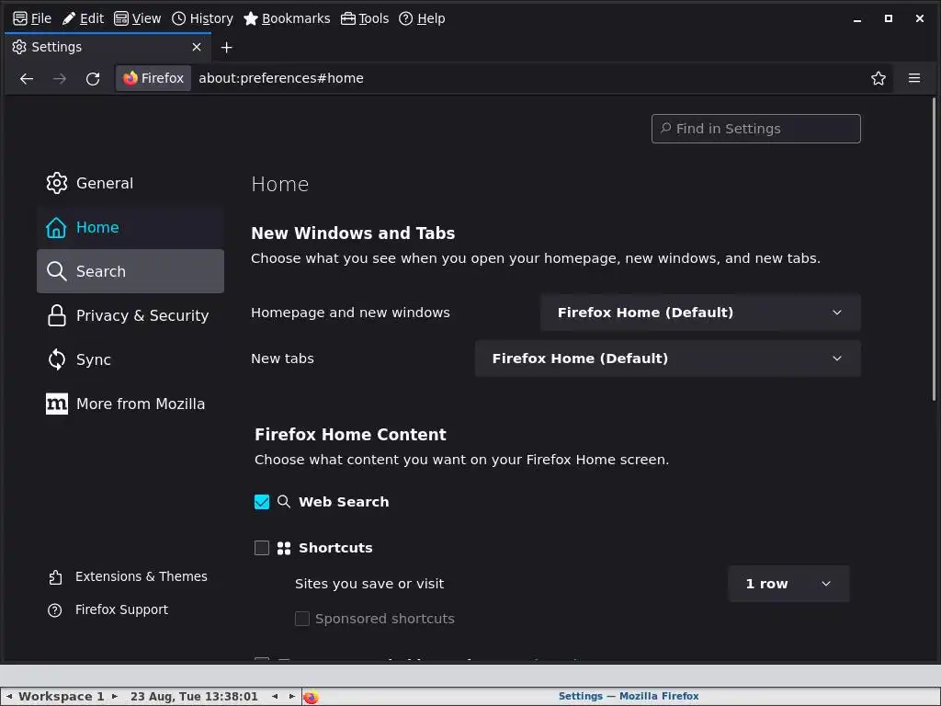Click the taskbar clock showing 23 Aug
Viewport: 941px width, 706px height.
pos(194,697)
